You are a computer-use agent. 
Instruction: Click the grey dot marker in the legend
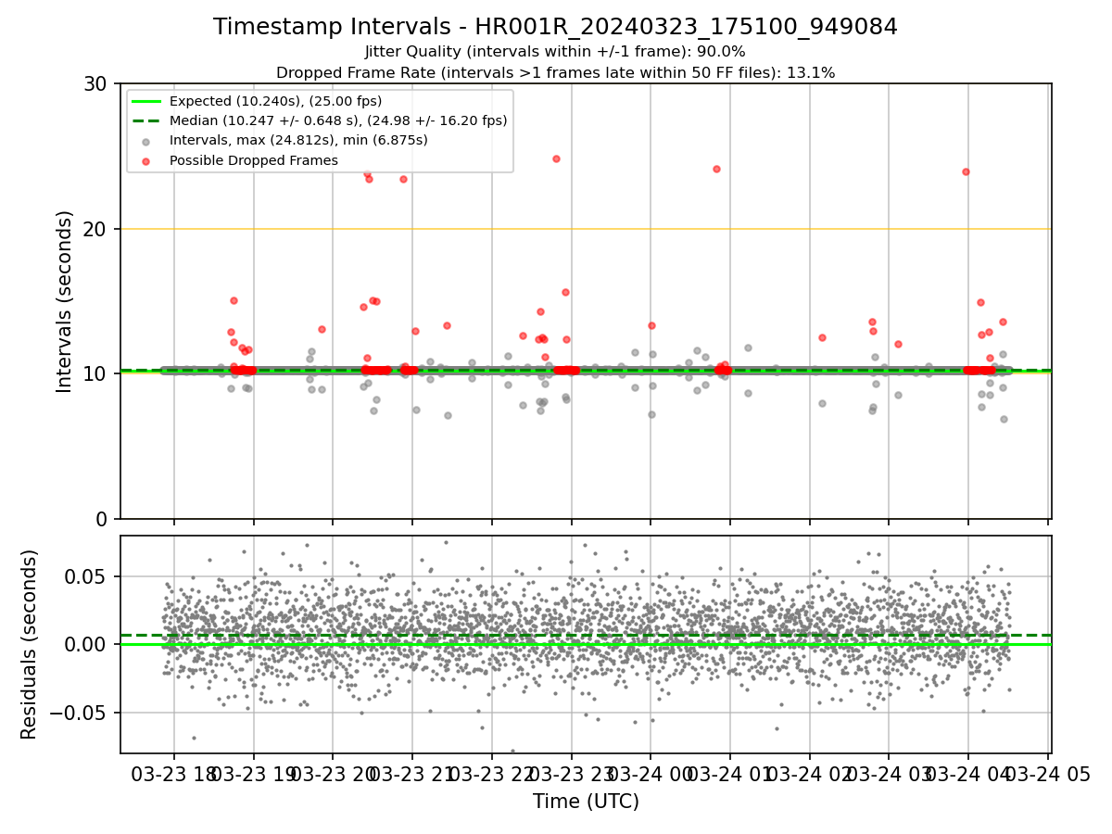click(147, 141)
